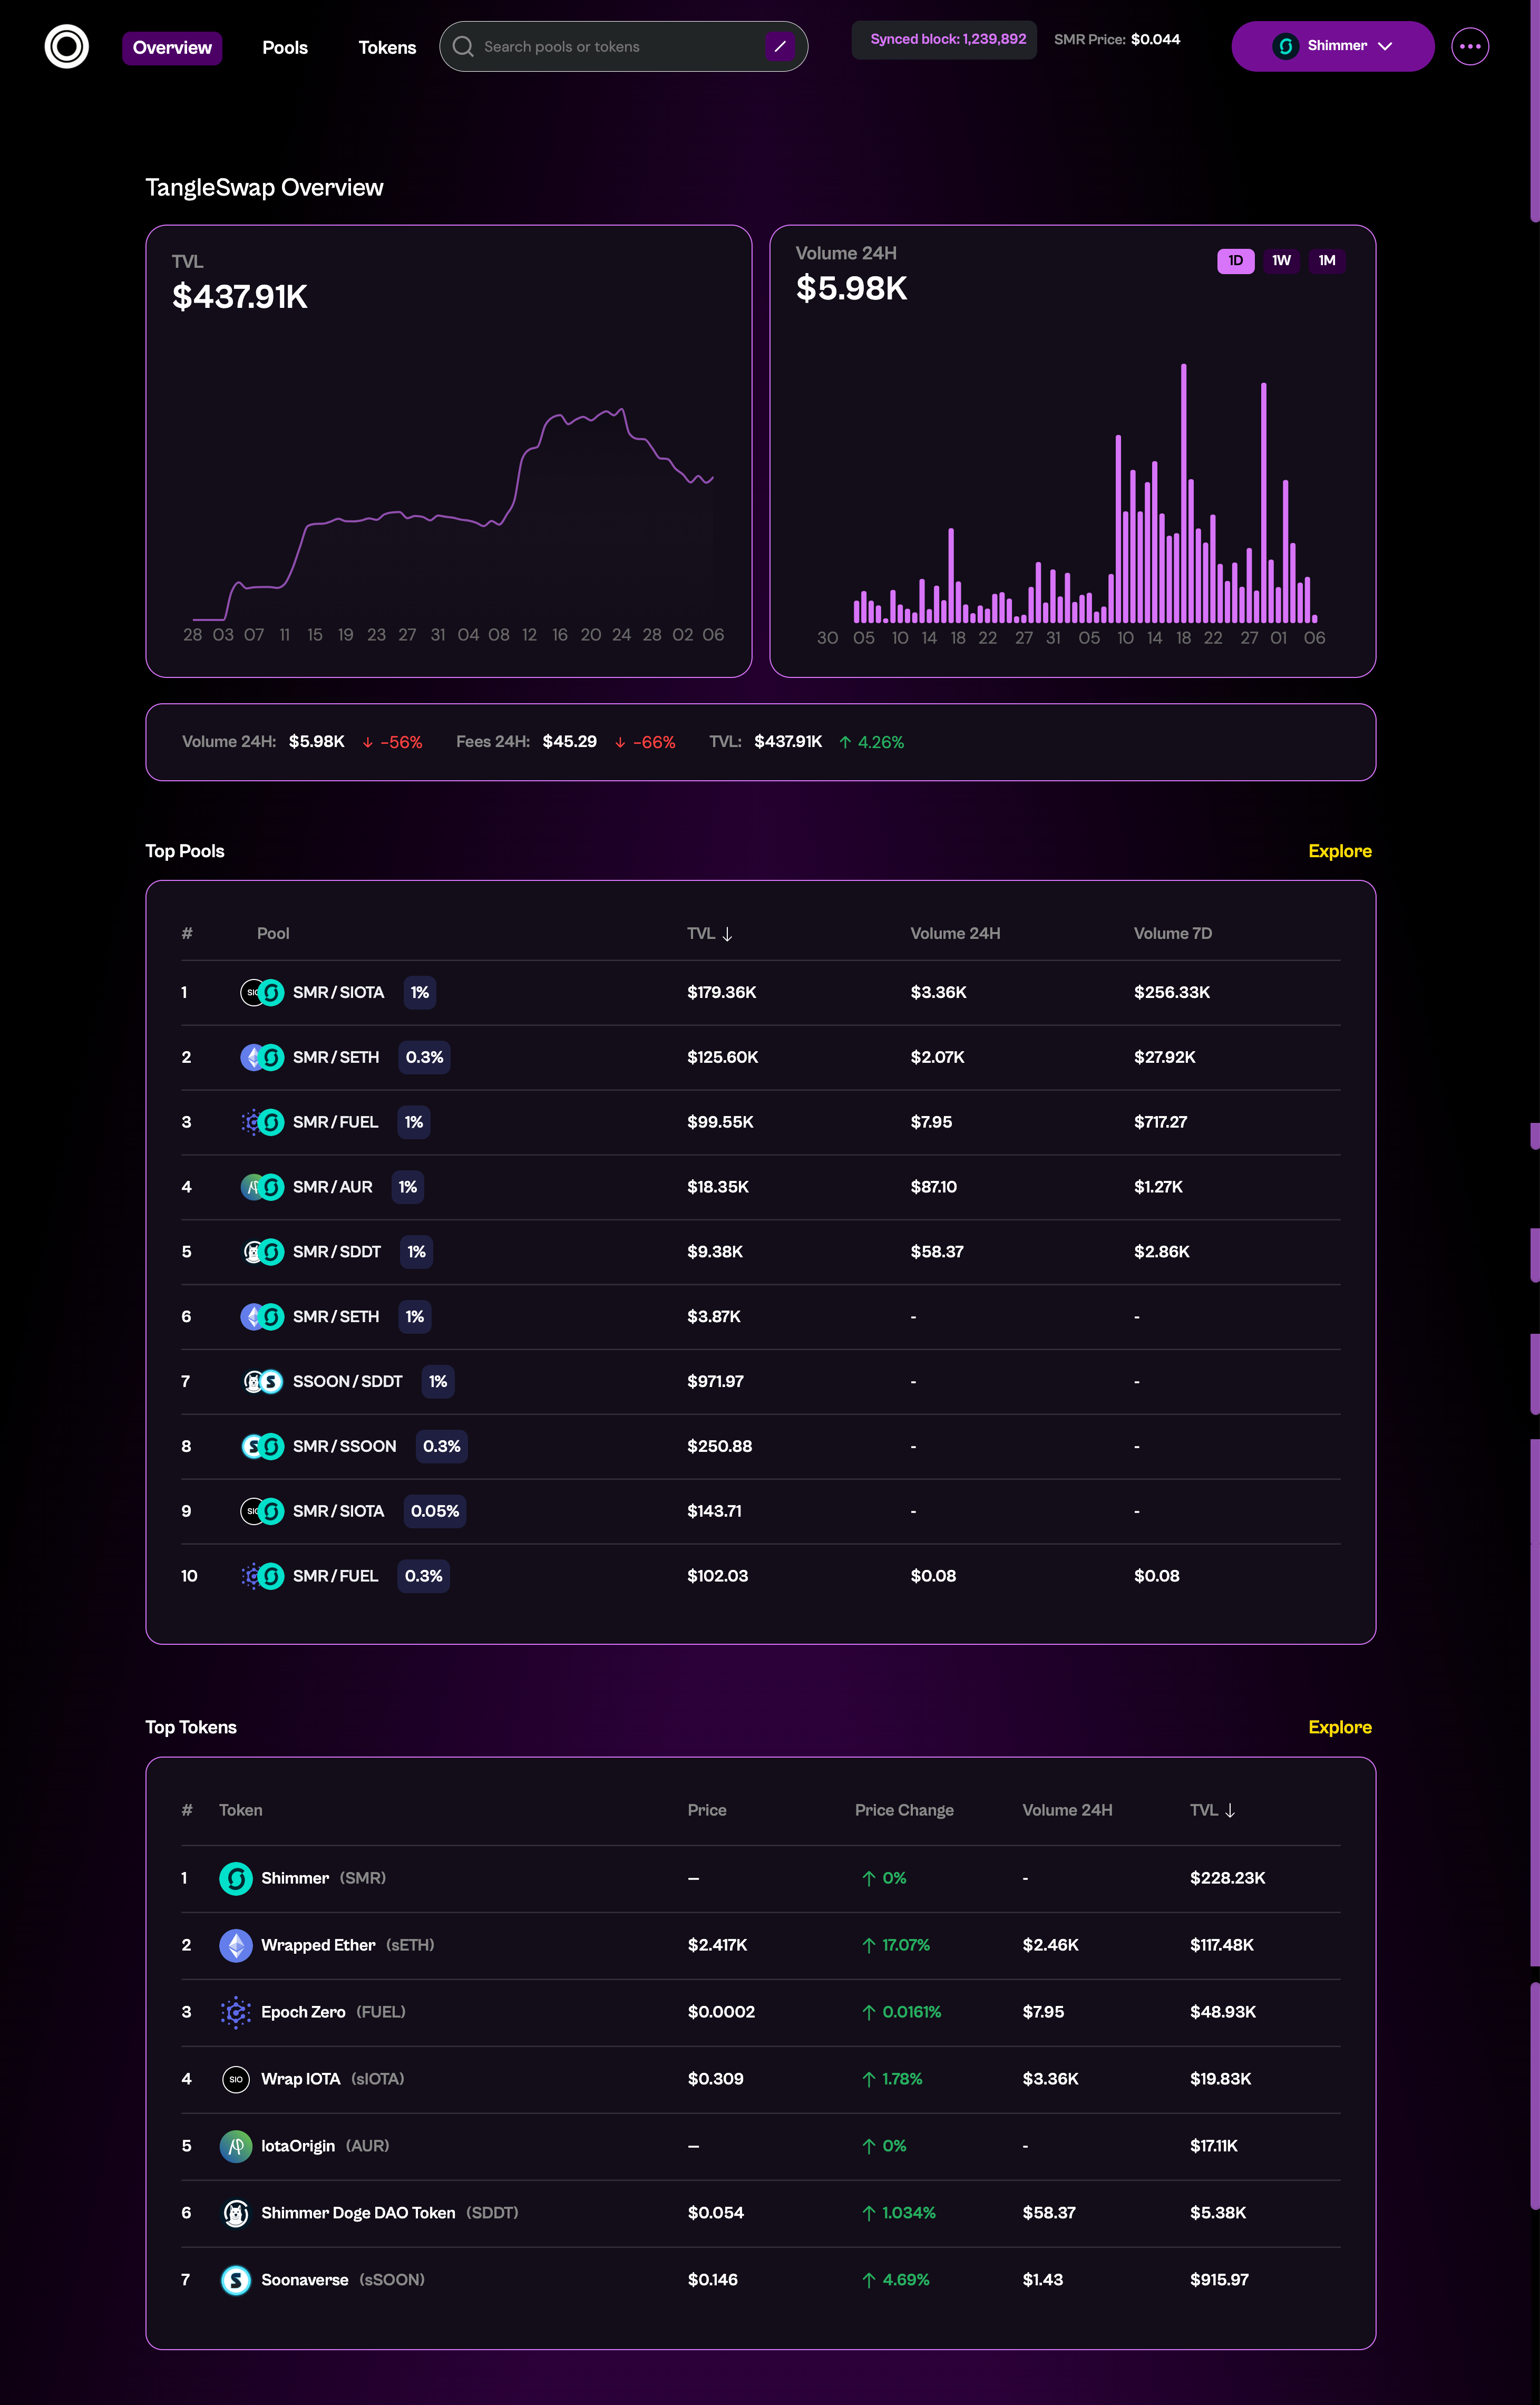Click SMR/SETH 0.3% pool token icons
The width and height of the screenshot is (1540, 2405).
[x=263, y=1057]
